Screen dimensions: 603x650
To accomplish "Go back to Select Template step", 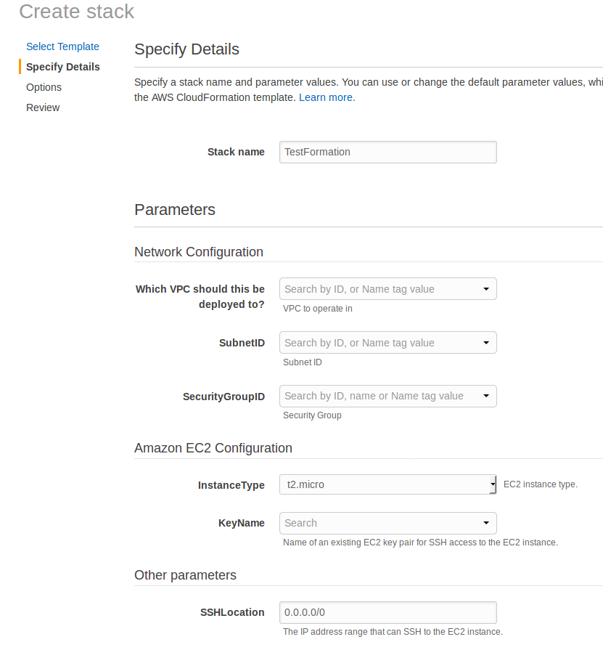I will [62, 46].
